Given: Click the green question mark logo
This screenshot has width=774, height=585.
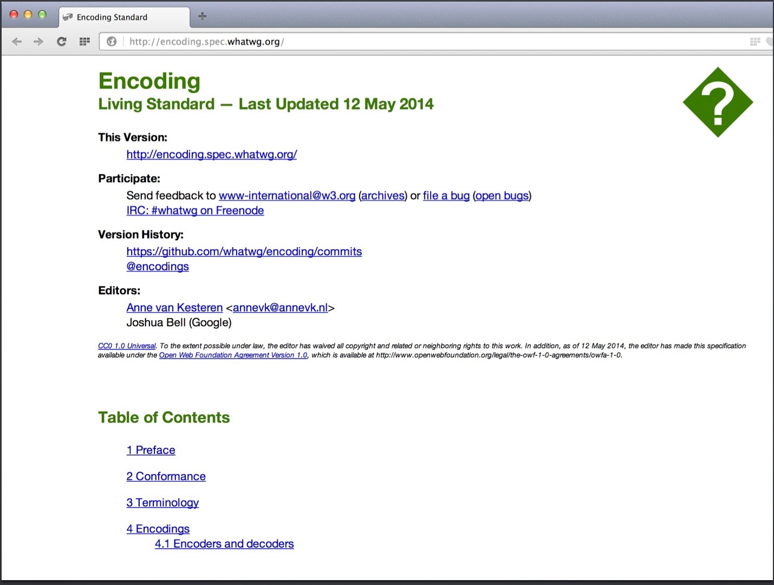Looking at the screenshot, I should point(718,102).
